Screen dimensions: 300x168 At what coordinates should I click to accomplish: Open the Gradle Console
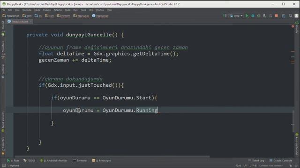[281, 161]
